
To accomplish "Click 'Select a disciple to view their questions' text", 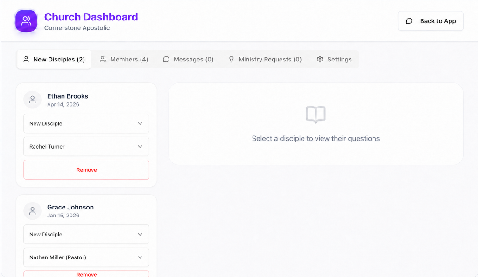I will click(316, 138).
